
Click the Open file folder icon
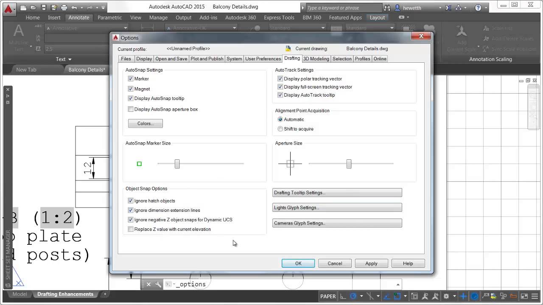(34, 8)
